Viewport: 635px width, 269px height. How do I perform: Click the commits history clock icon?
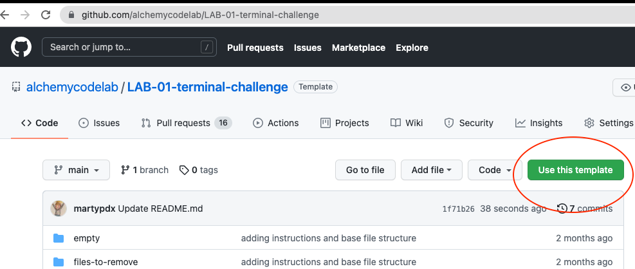click(x=562, y=209)
